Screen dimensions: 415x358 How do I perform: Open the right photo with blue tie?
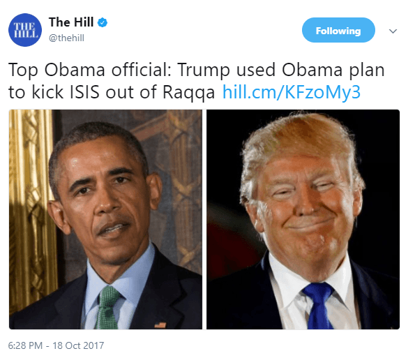tap(303, 219)
